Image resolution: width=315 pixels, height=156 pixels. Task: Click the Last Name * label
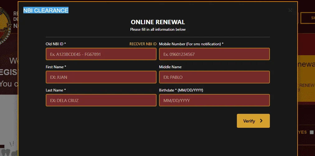pos(56,90)
